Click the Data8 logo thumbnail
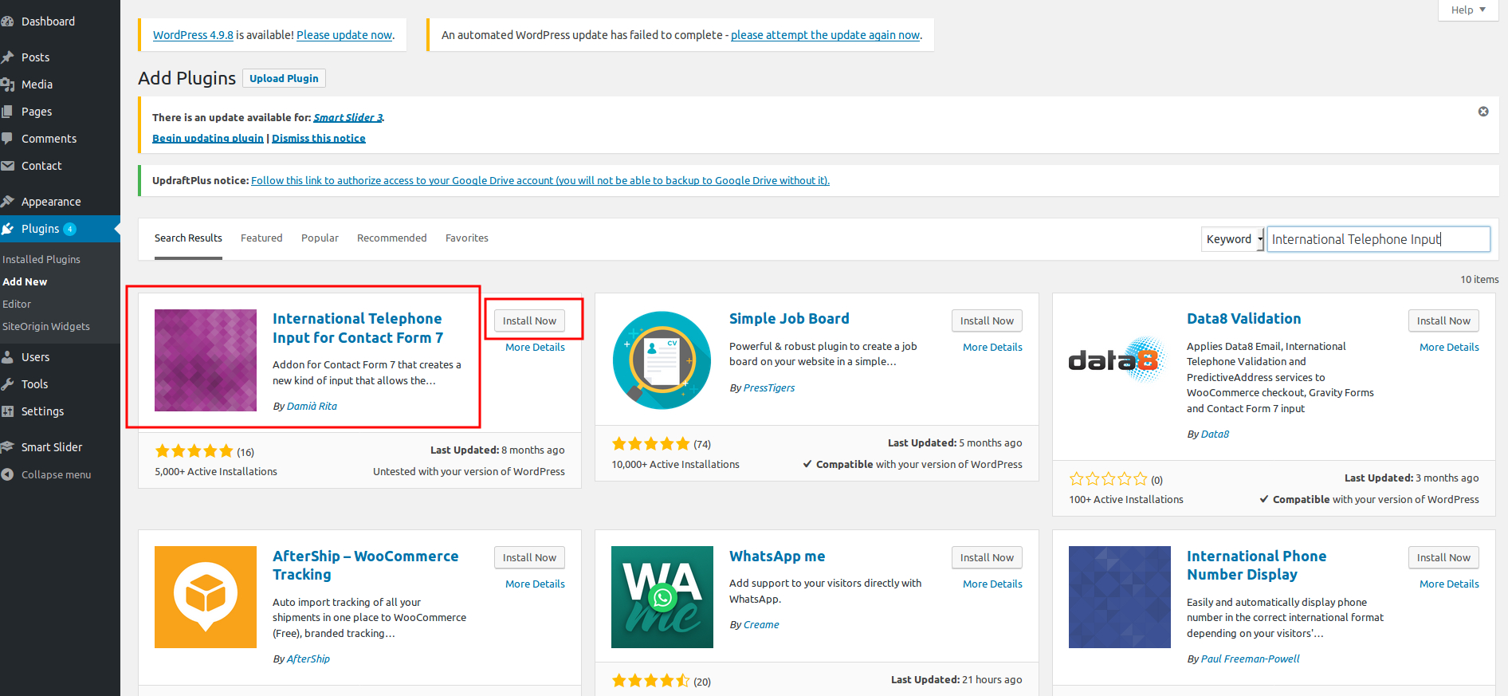The image size is (1508, 696). click(x=1120, y=360)
